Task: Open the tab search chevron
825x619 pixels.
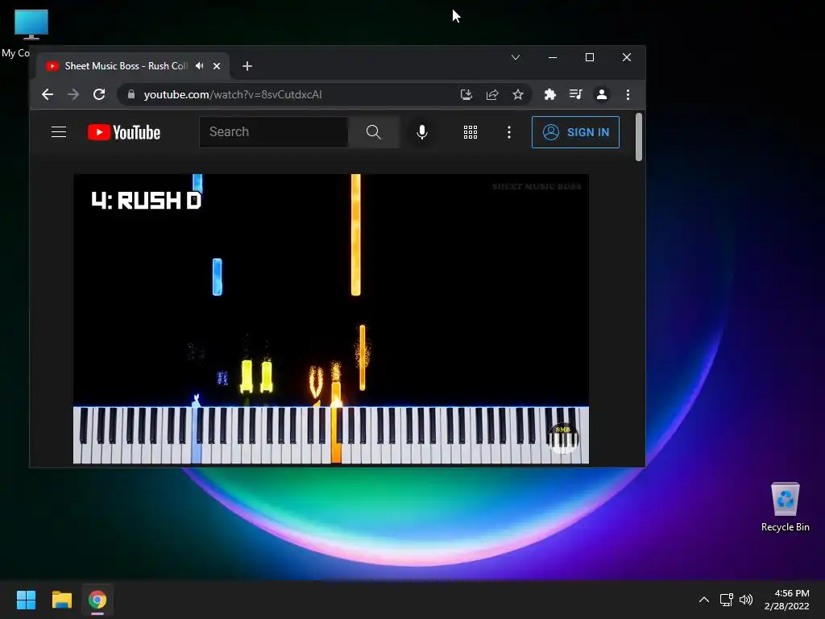Action: tap(516, 57)
